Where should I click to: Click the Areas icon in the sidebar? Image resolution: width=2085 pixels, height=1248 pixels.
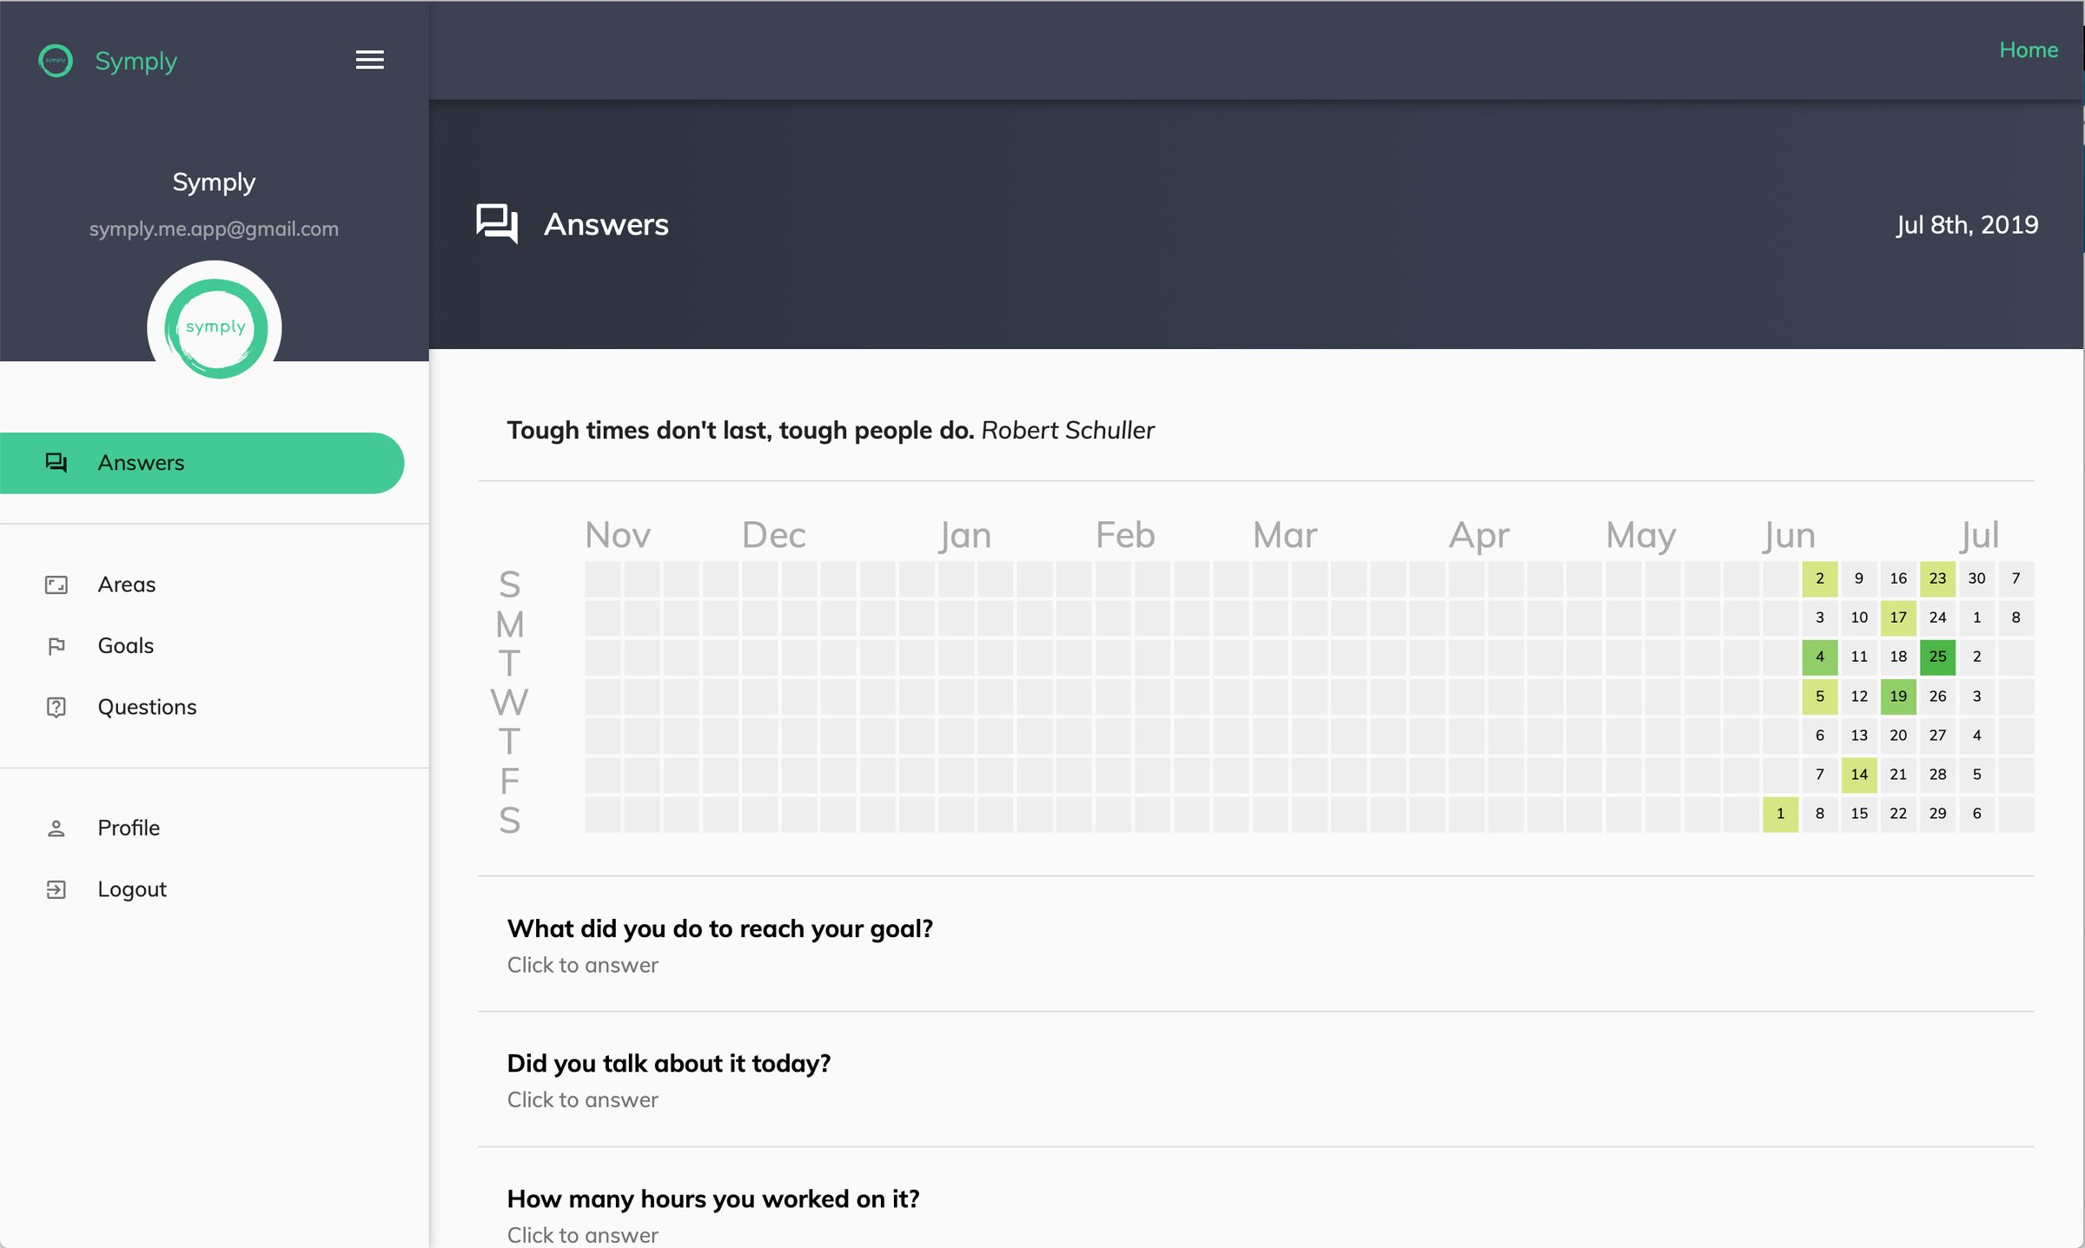point(56,584)
